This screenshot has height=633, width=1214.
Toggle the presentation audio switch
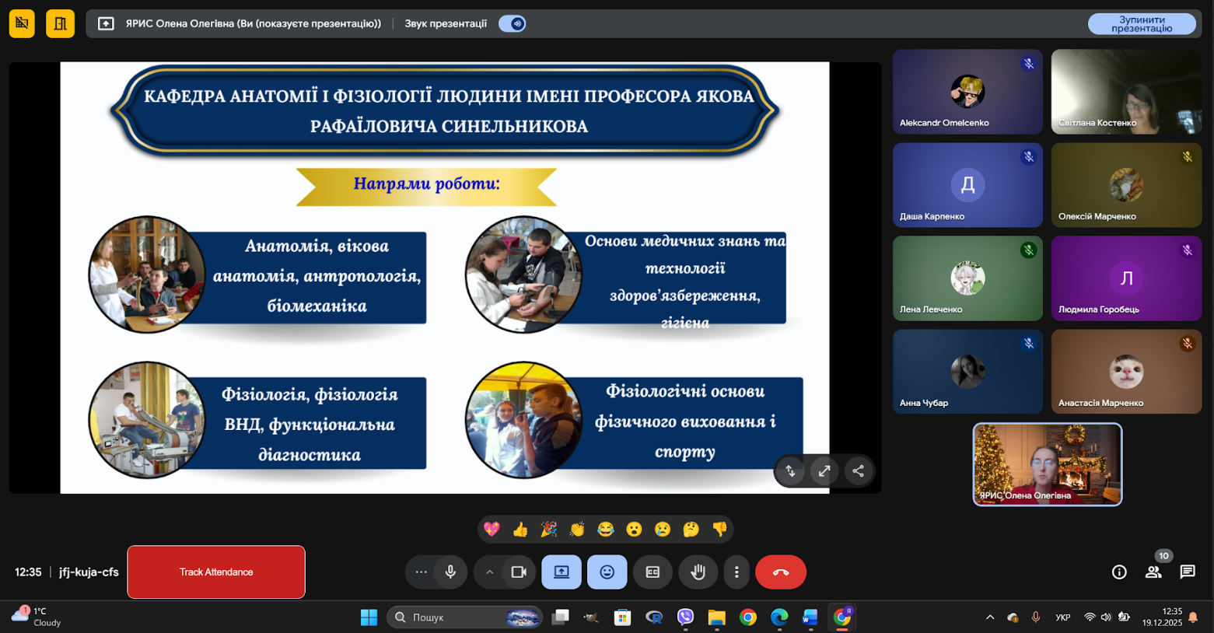click(x=513, y=23)
